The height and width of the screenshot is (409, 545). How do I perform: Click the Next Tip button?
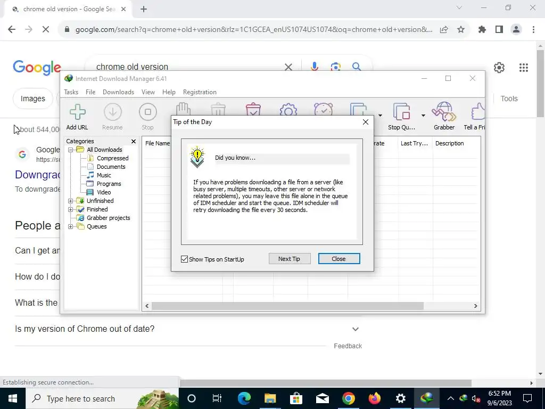tap(289, 259)
